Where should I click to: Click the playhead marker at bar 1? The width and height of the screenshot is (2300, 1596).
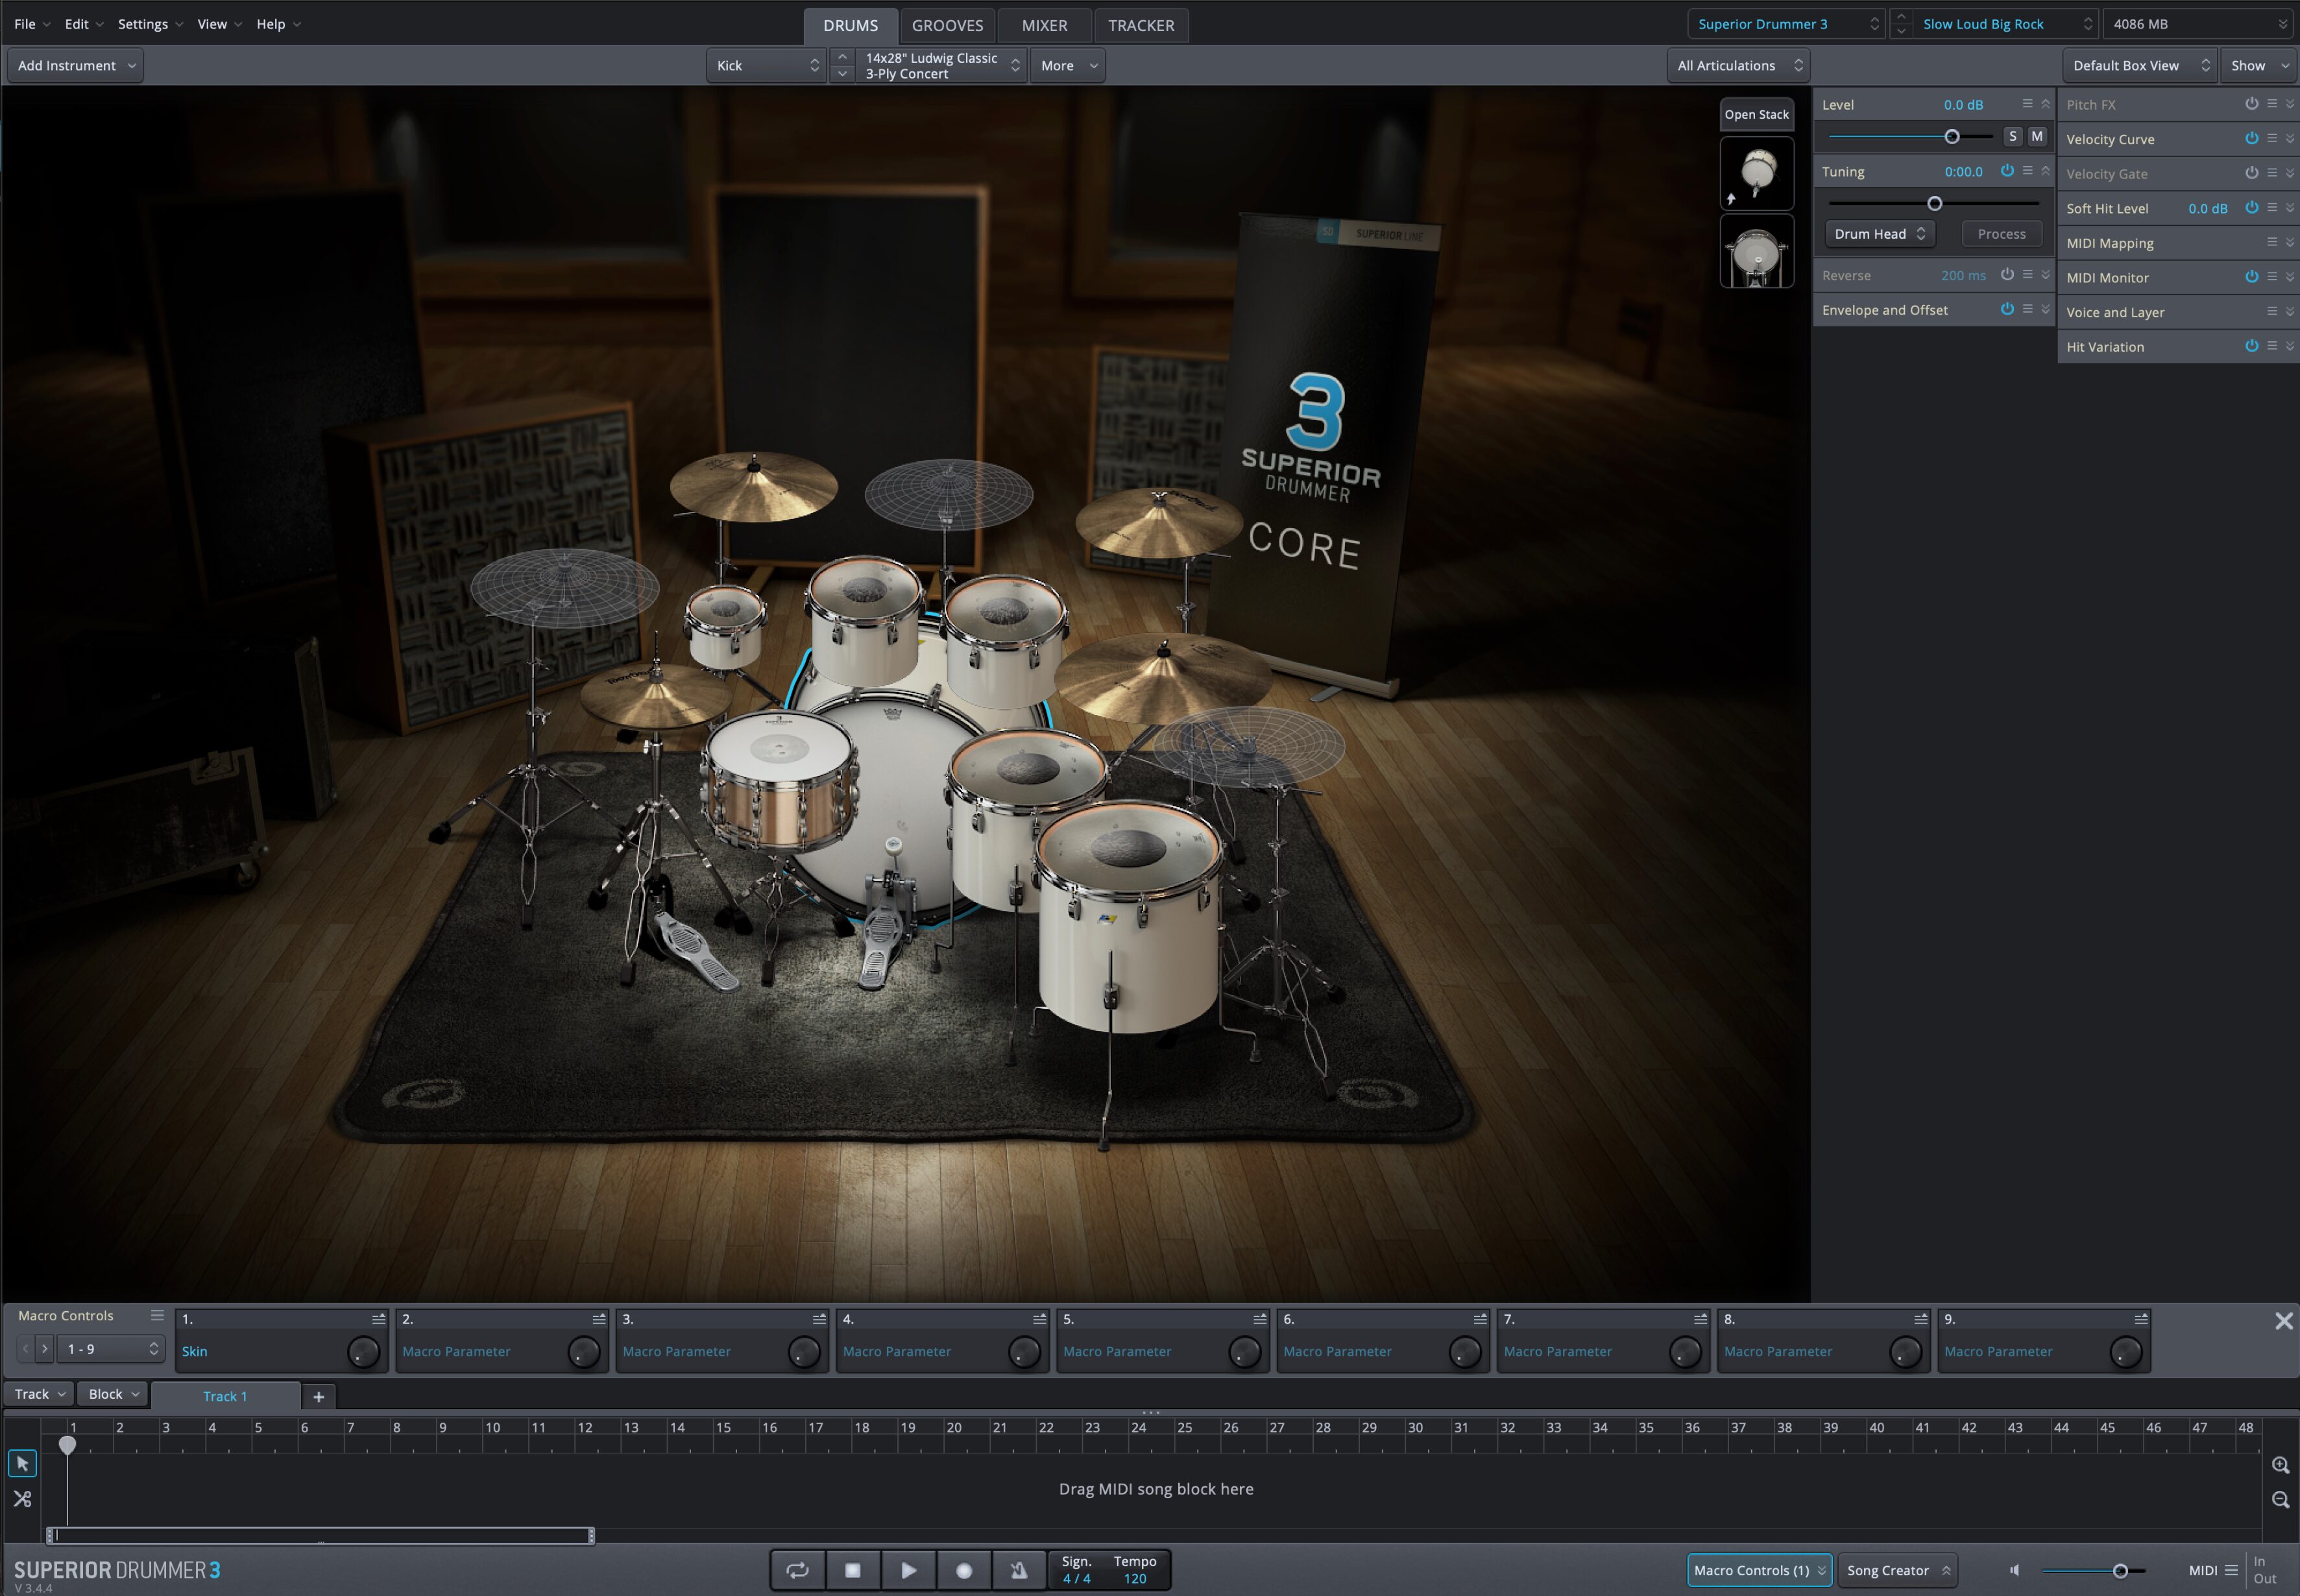click(x=67, y=1445)
